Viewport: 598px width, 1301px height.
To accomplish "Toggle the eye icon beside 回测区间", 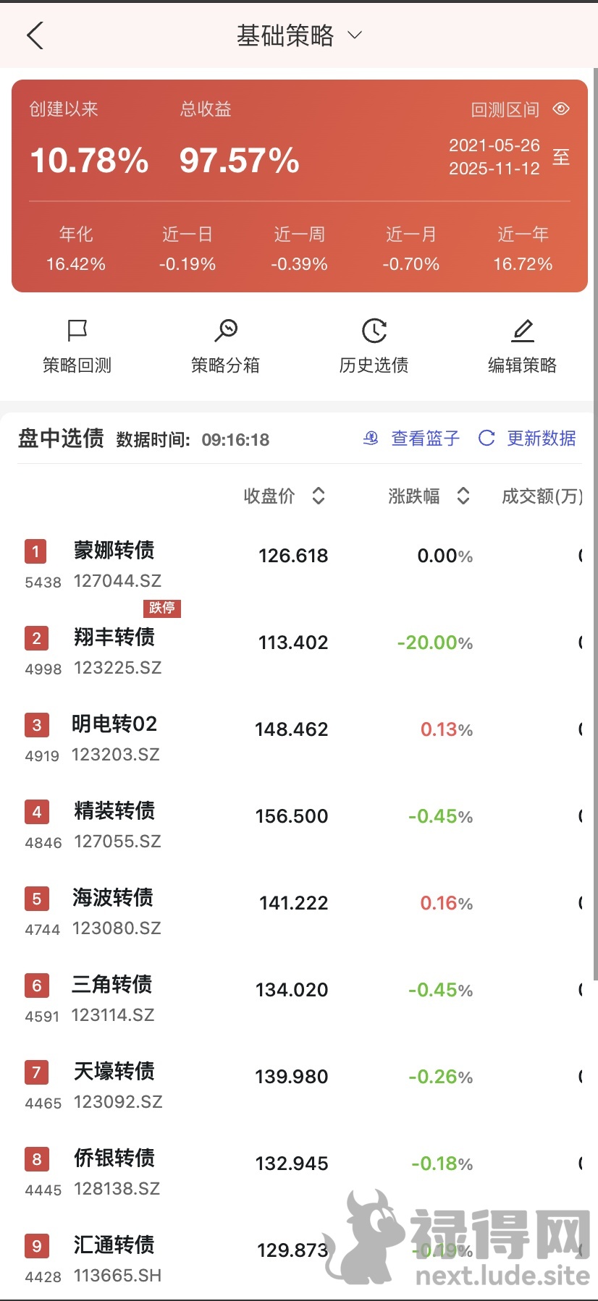I will click(561, 109).
